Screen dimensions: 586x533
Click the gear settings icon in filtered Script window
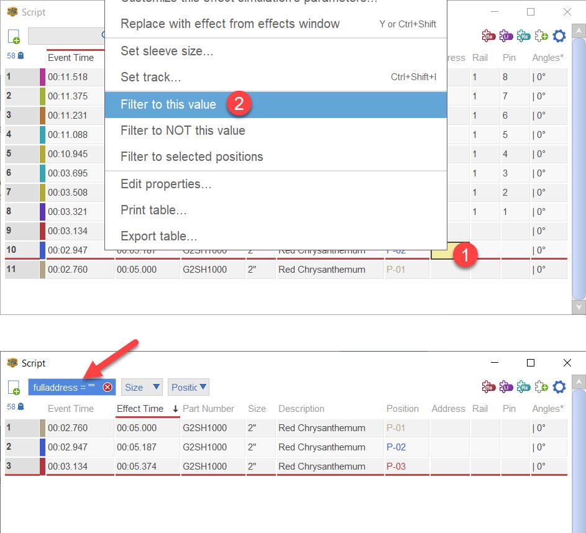pos(559,387)
